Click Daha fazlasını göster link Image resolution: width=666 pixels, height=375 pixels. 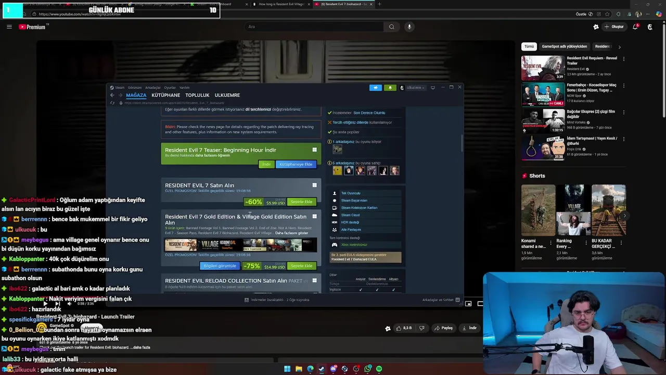tap(291, 233)
